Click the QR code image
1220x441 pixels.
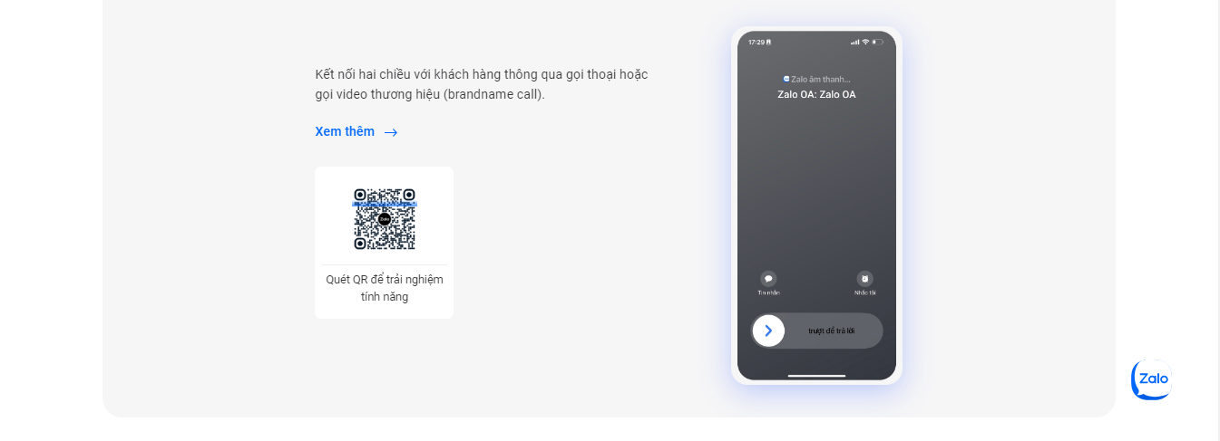point(385,219)
